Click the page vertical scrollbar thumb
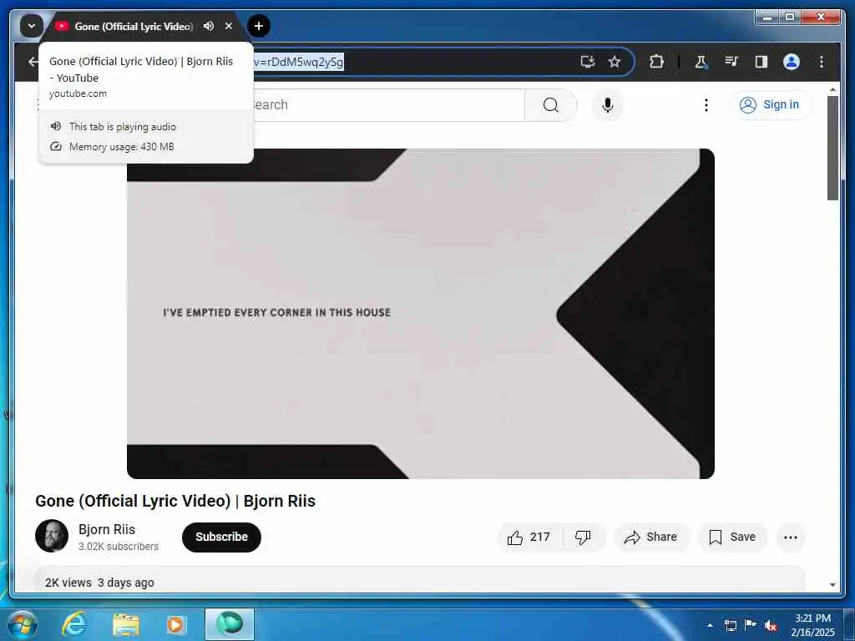855x641 pixels. [832, 149]
